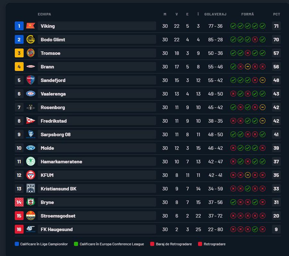Click the Stroemsgodset club crest
Viewport: 289px width, 256px height.
coord(31,215)
